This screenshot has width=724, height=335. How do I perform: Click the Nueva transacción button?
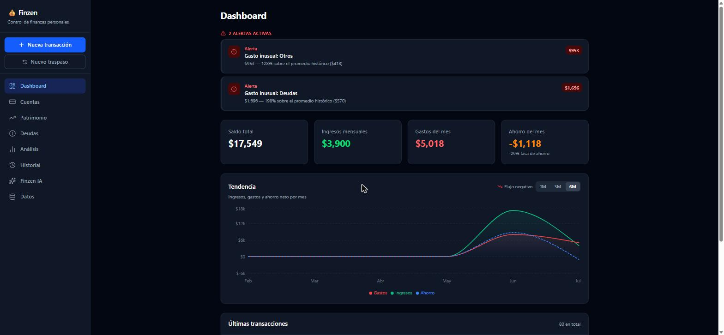click(x=45, y=45)
